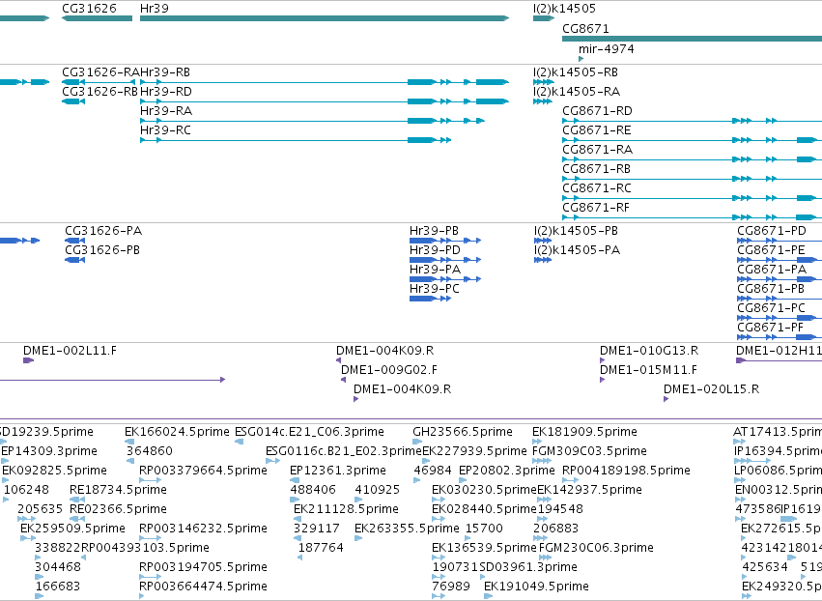Select the EK142937.5prime EST
The image size is (822, 601).
pos(544,500)
